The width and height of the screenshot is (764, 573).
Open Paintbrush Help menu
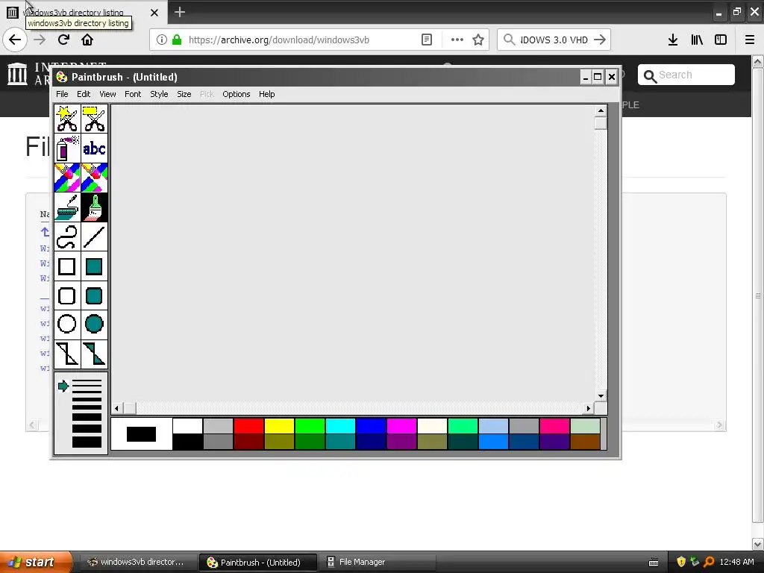(x=266, y=94)
